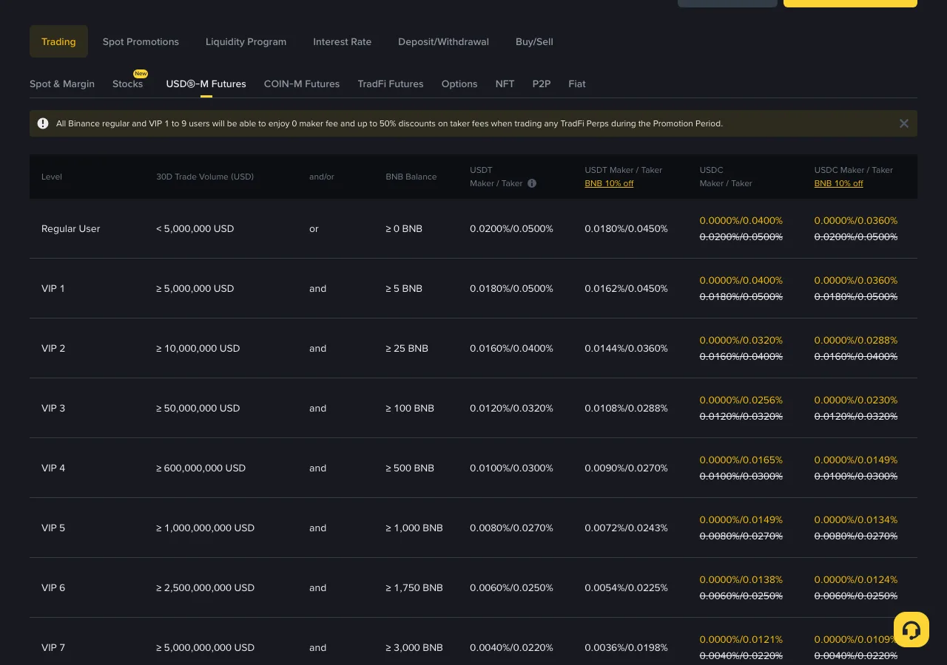Viewport: 947px width, 665px height.
Task: Click the VIP 3 level cell
Action: point(53,408)
